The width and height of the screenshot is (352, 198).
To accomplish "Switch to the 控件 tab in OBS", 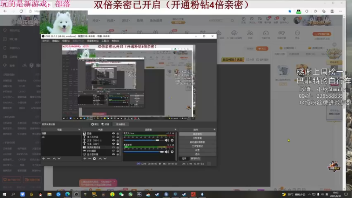I will (x=184, y=158).
